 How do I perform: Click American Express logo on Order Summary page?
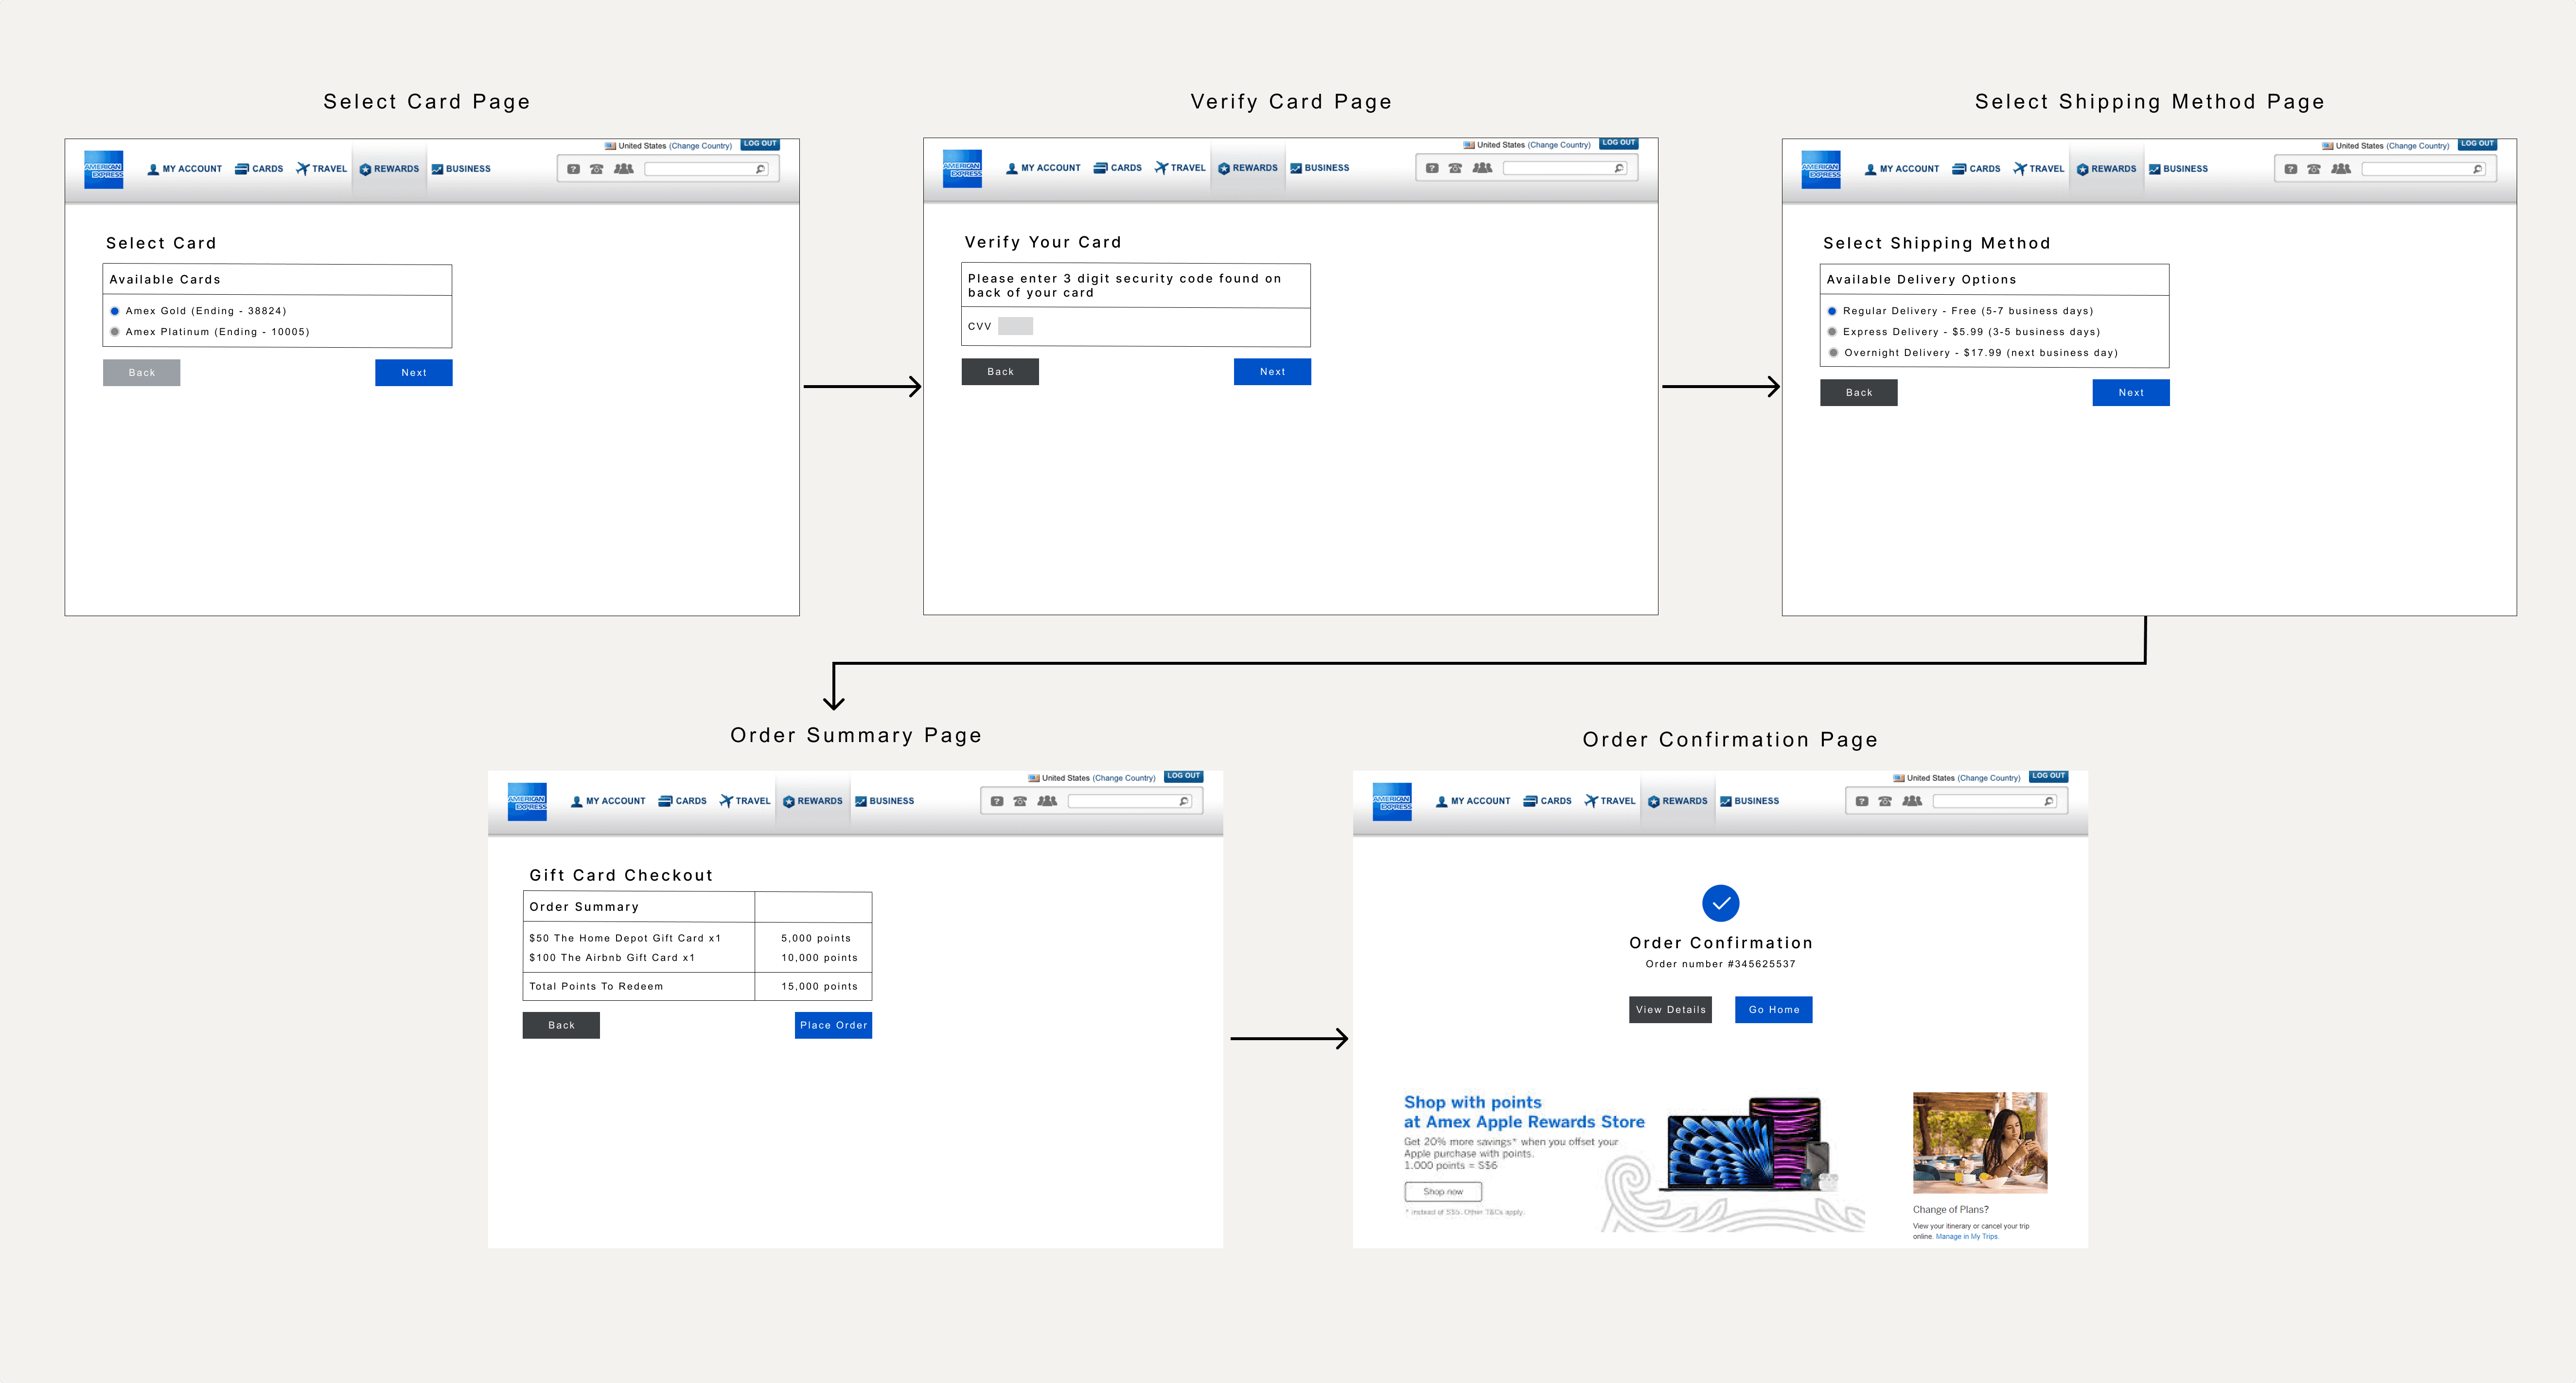click(x=527, y=801)
